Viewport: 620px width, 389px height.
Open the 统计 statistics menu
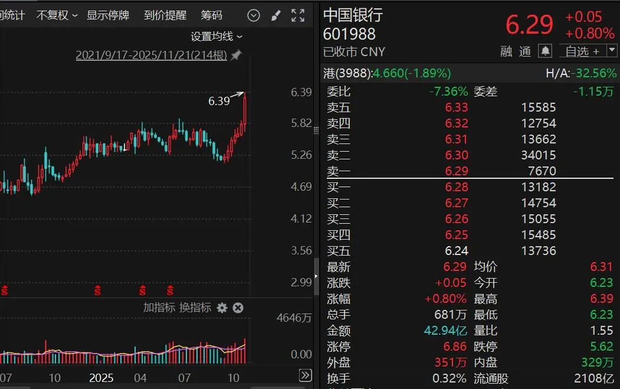pos(15,15)
